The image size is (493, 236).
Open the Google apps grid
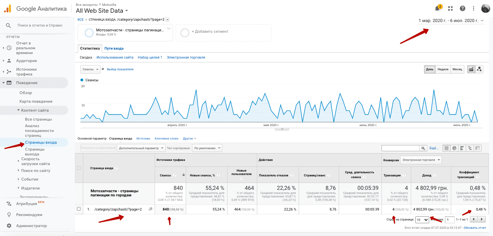(450, 9)
